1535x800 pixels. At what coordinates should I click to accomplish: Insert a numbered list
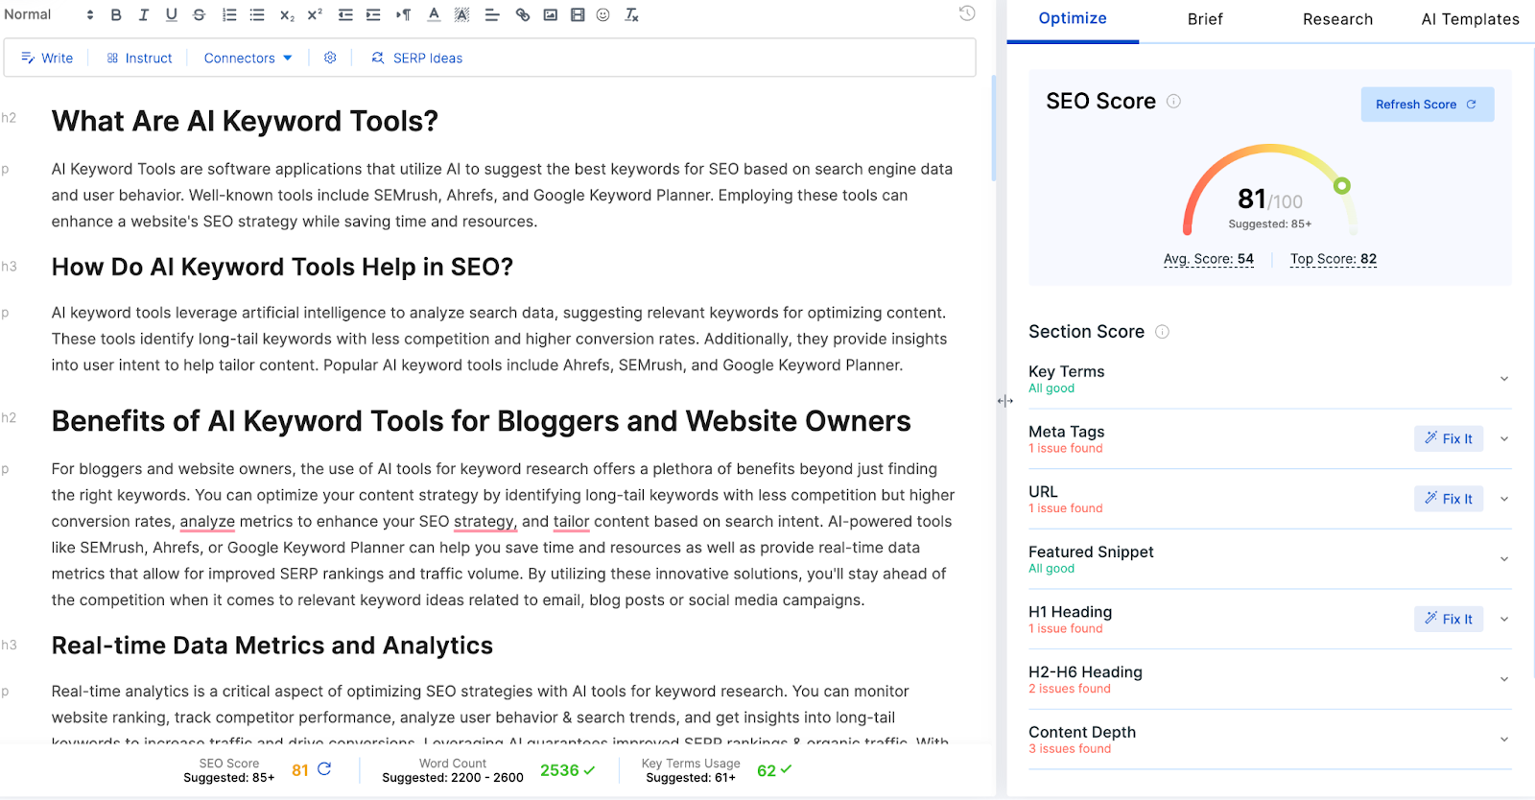pyautogui.click(x=229, y=15)
